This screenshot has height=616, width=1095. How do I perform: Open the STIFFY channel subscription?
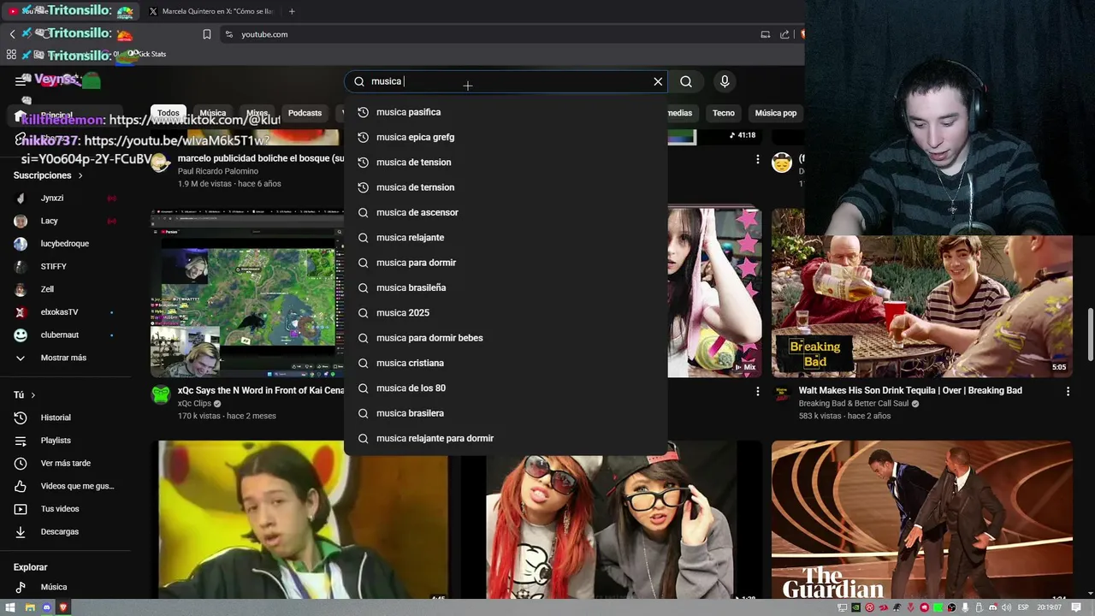tap(65, 267)
